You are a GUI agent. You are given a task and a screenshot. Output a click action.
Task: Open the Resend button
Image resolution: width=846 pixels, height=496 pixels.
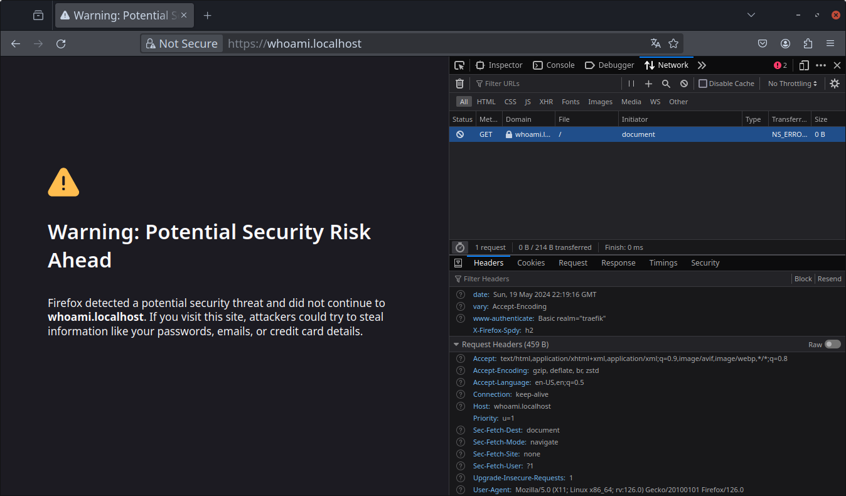[x=829, y=279]
